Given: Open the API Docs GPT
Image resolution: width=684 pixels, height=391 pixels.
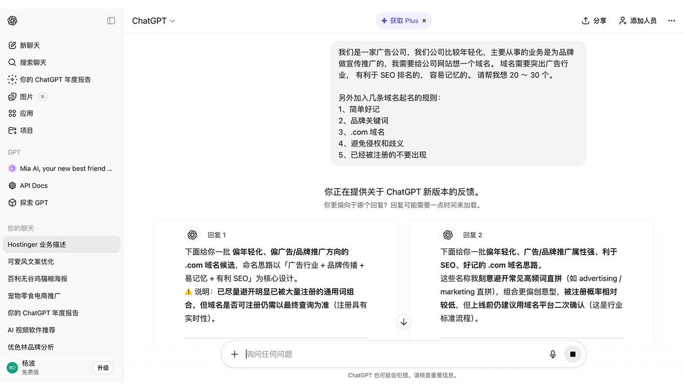Looking at the screenshot, I should 33,186.
